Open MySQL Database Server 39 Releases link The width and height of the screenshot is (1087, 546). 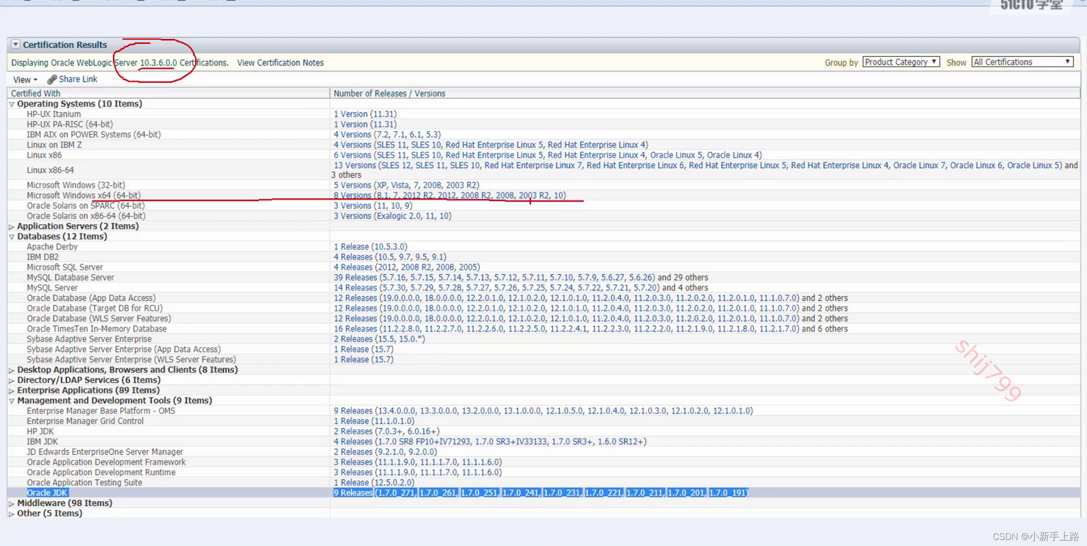(x=494, y=278)
